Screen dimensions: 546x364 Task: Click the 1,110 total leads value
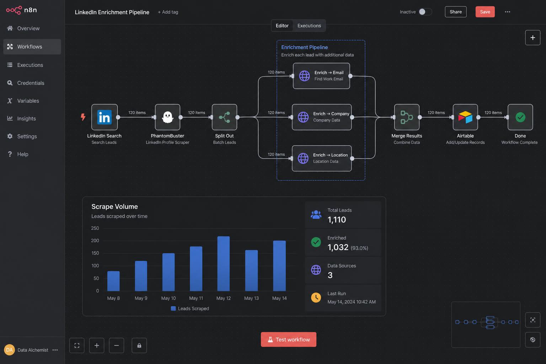coord(337,220)
